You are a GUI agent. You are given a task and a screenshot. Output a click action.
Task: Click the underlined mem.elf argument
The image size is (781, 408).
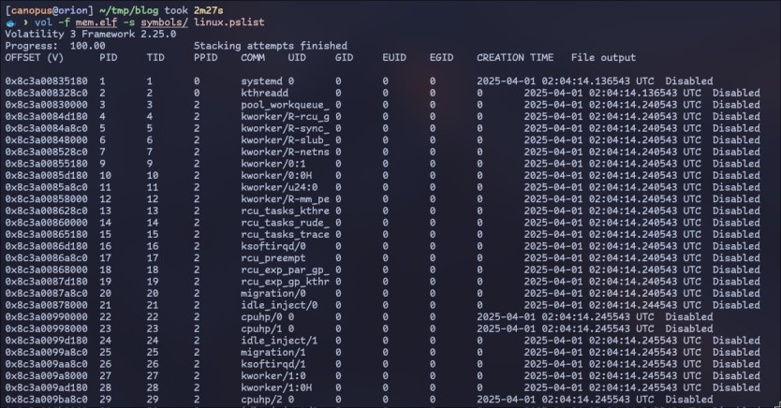click(96, 22)
